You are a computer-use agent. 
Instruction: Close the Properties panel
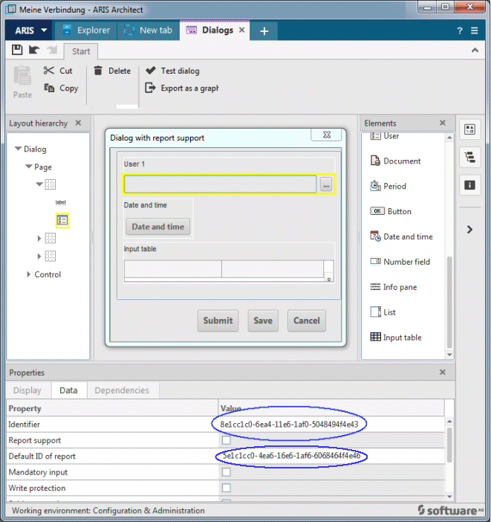(443, 373)
